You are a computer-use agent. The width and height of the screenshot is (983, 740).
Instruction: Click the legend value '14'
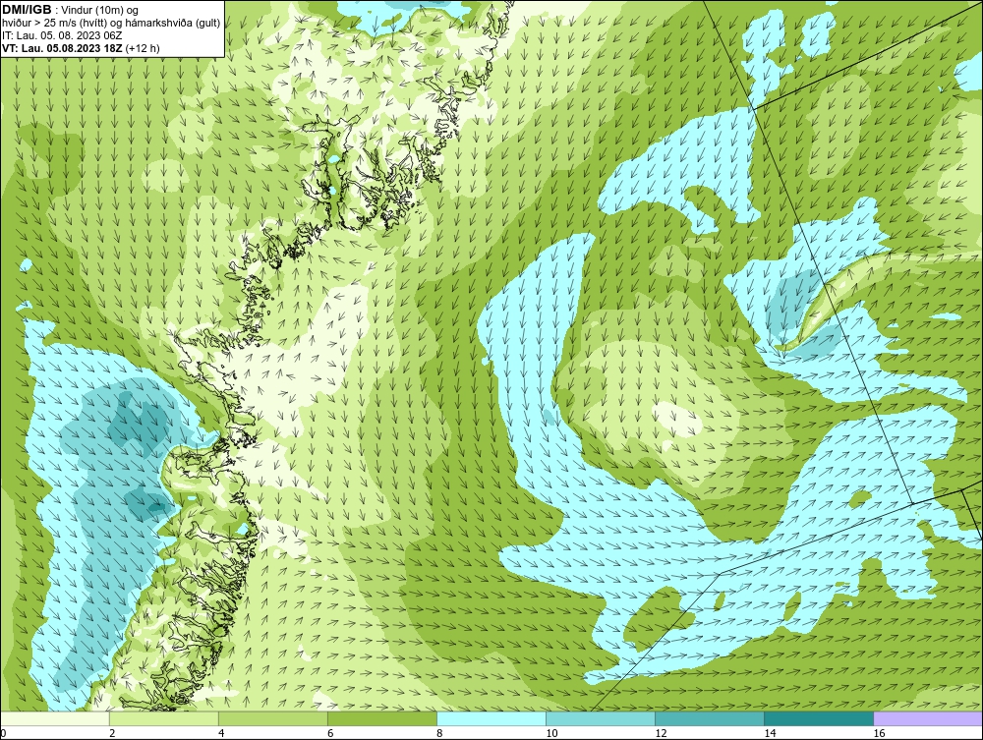tap(770, 733)
